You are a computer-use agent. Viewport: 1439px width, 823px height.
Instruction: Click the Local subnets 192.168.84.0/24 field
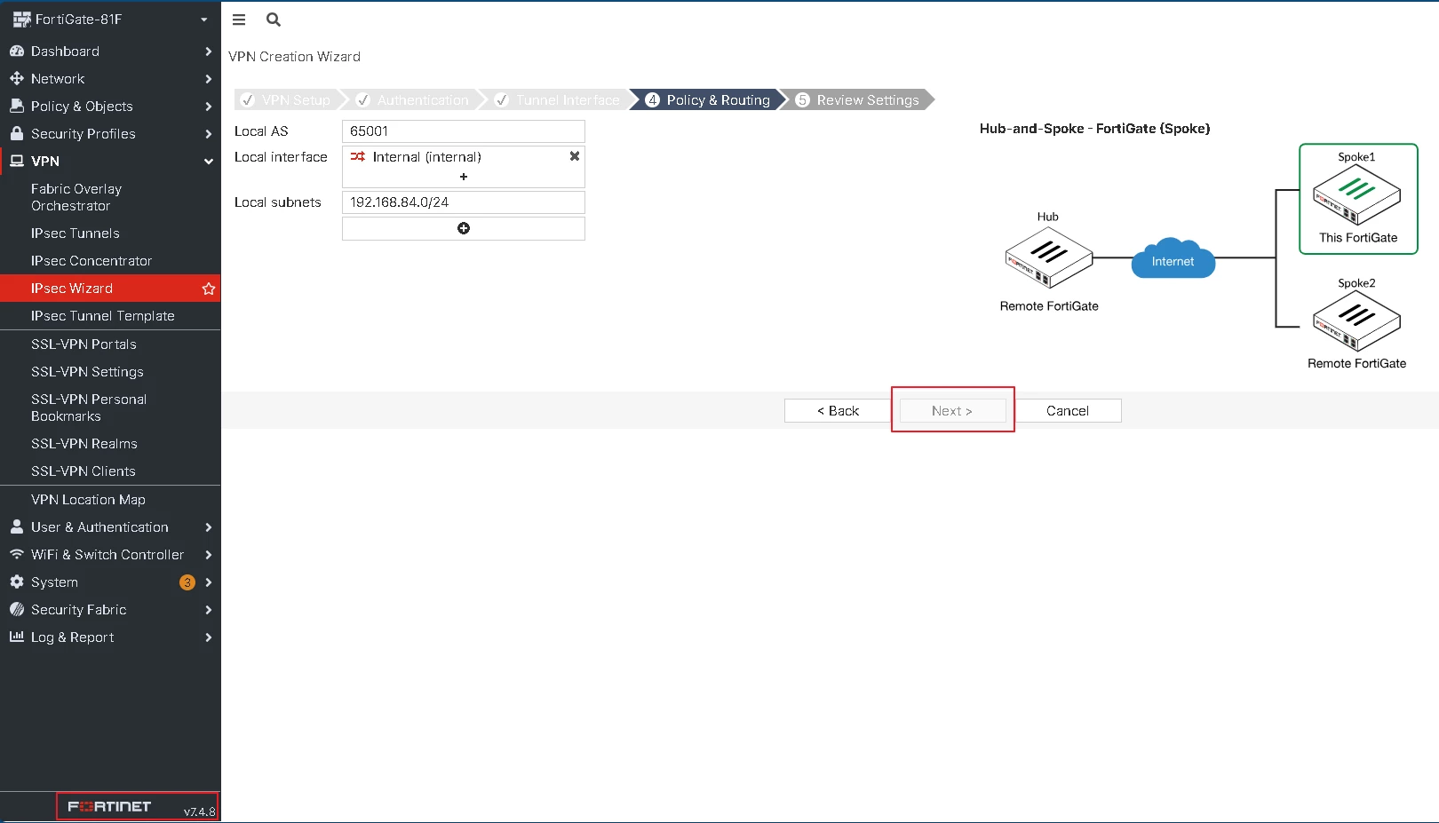coord(464,202)
